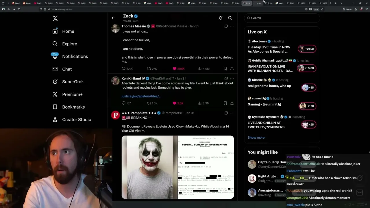Expand the list of all tabs
Image resolution: width=370 pixels, height=208 pixels.
point(341,3)
